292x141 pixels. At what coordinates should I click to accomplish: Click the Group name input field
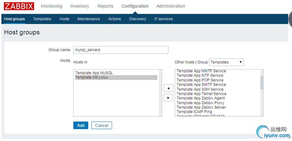[121, 50]
